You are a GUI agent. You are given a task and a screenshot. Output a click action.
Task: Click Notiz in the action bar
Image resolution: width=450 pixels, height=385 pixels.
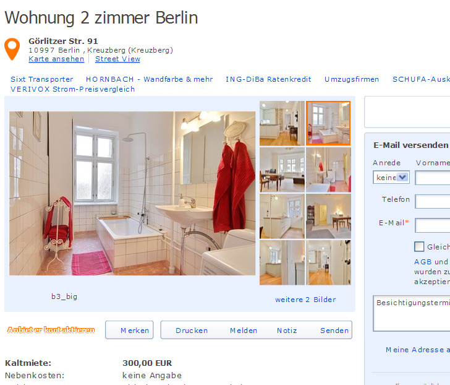point(287,331)
